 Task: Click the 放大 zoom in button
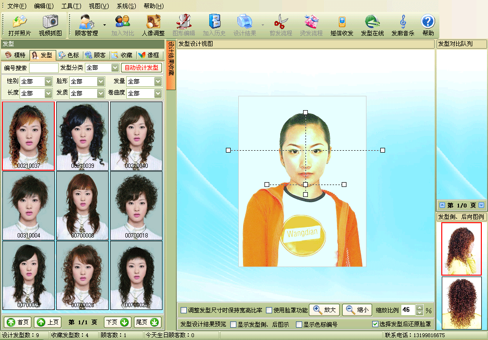324,310
